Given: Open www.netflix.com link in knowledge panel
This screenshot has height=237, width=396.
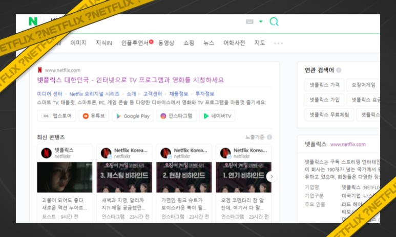Looking at the screenshot, I should pos(348,145).
